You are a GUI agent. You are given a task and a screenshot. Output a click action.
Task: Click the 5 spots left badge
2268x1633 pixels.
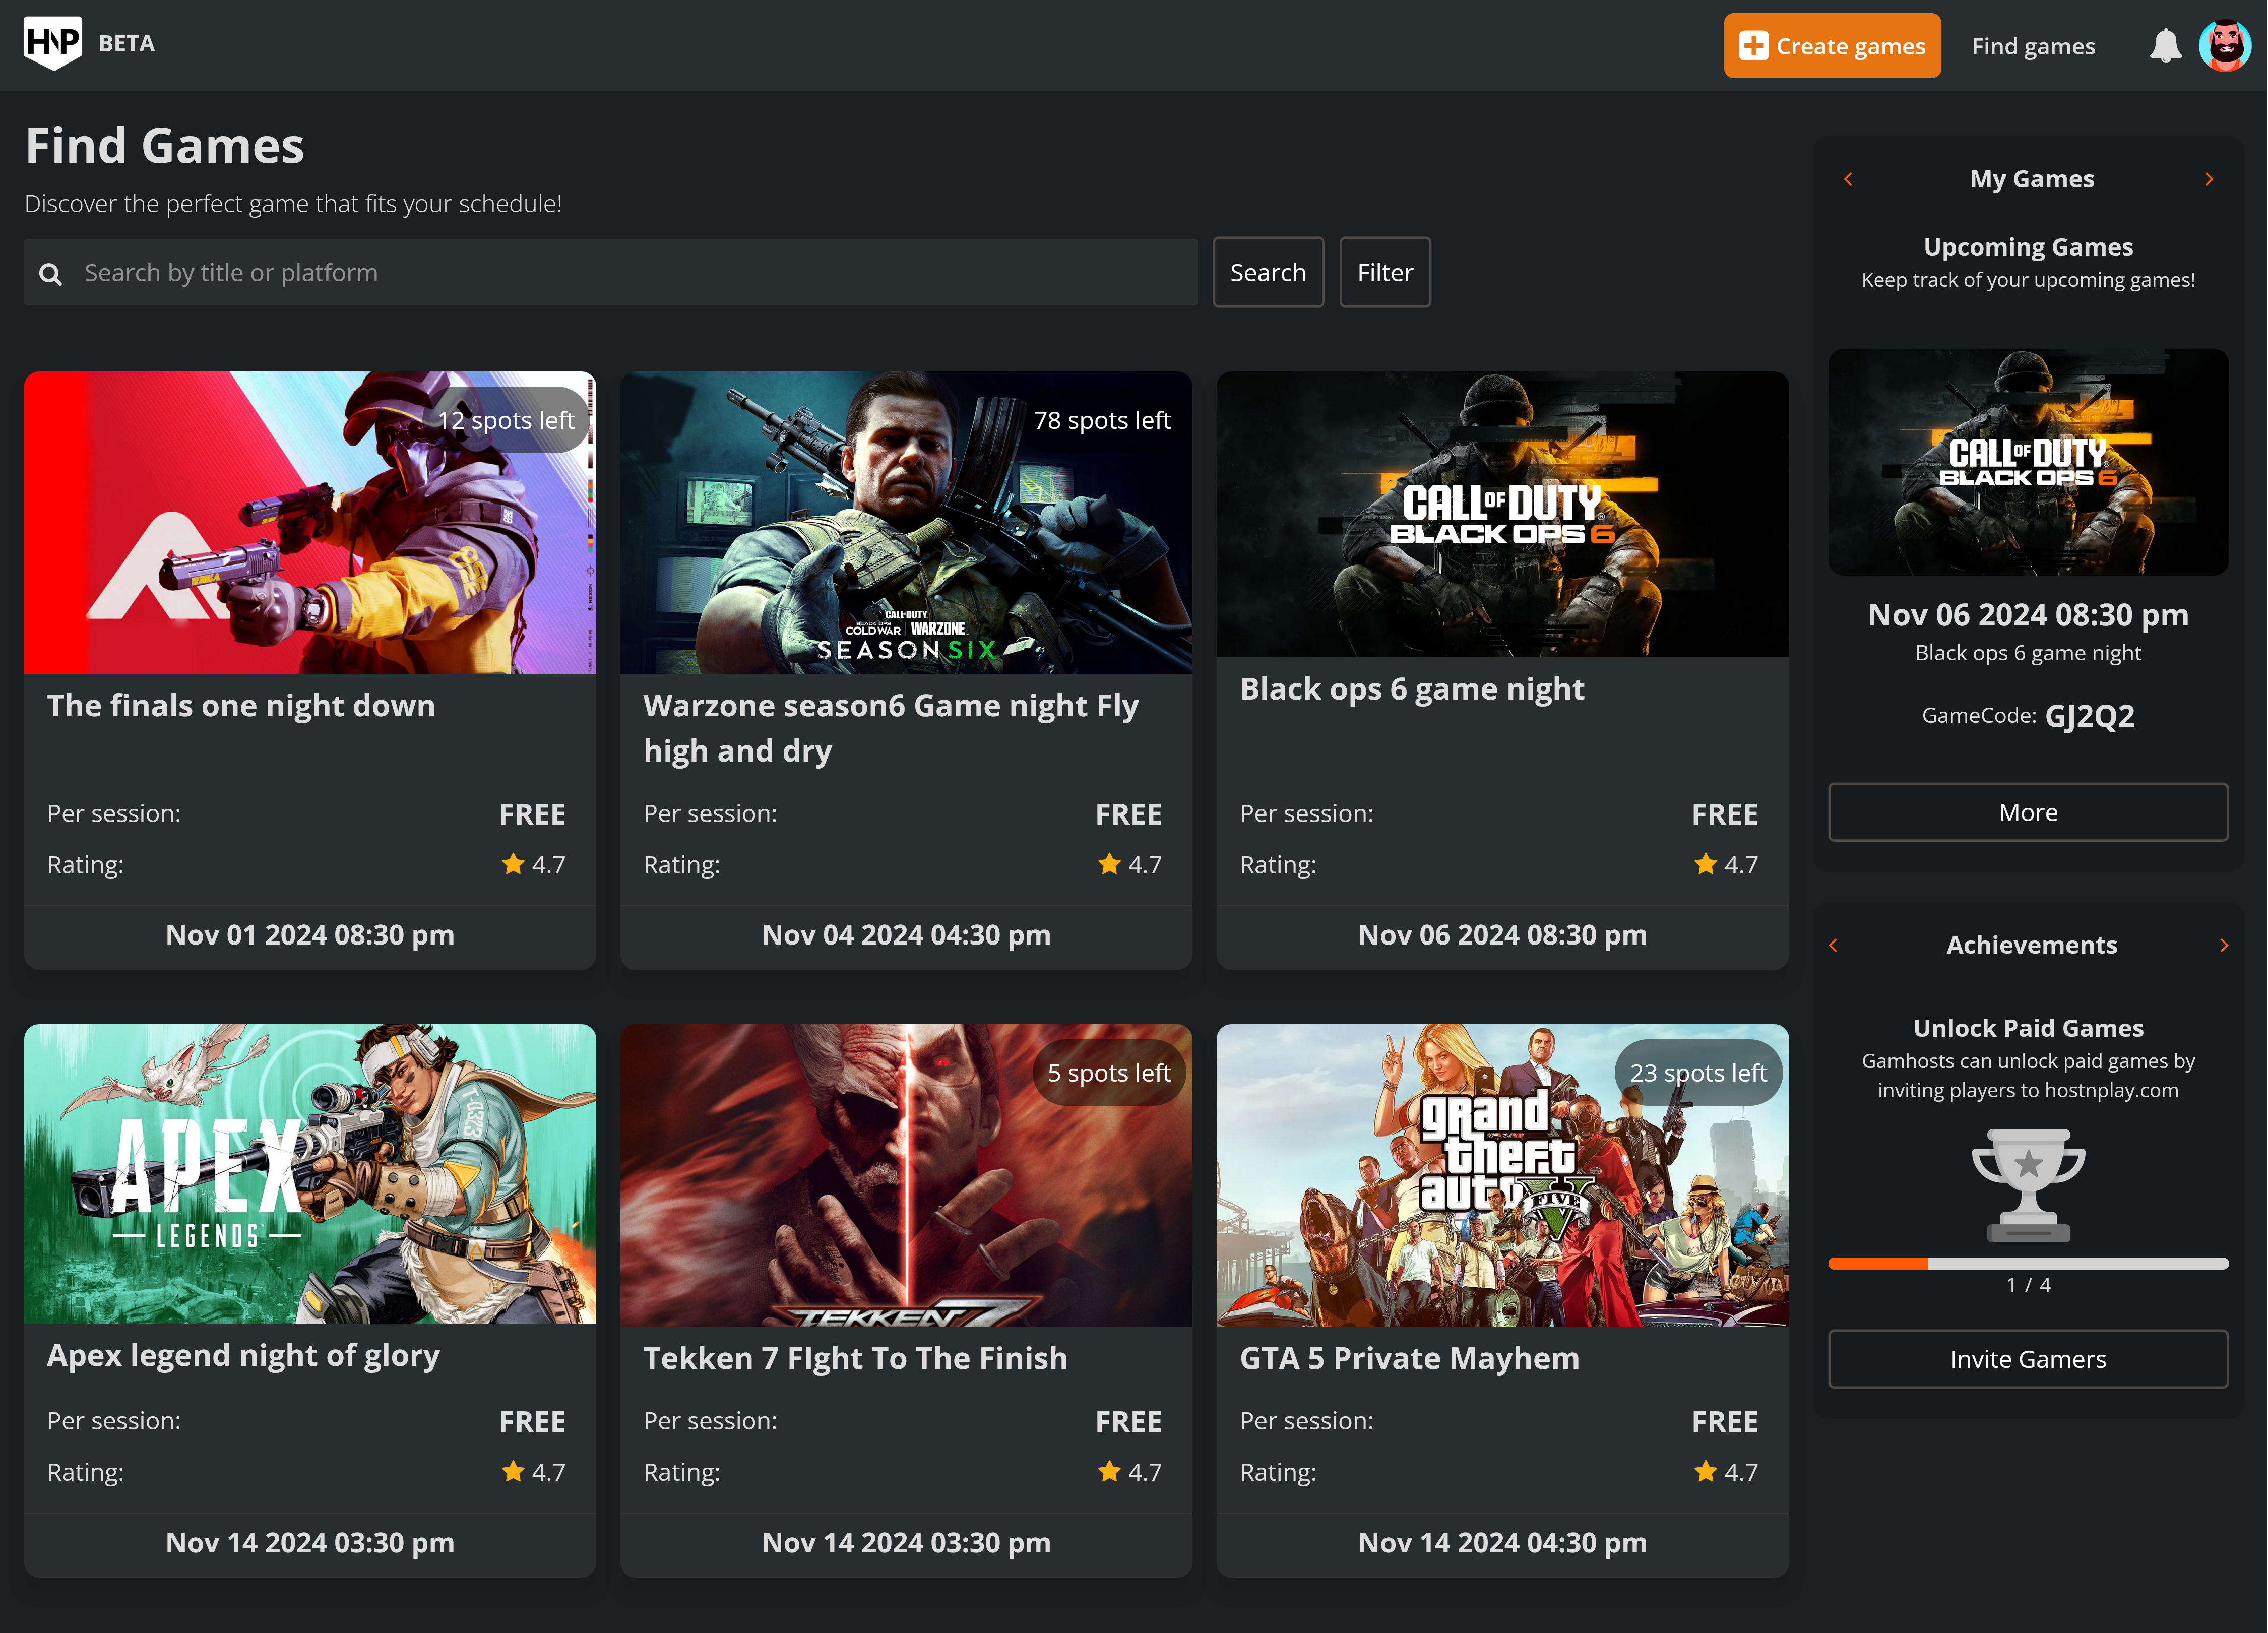(x=1109, y=1073)
